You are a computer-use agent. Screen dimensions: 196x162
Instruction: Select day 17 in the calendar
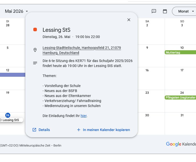tap(182, 70)
